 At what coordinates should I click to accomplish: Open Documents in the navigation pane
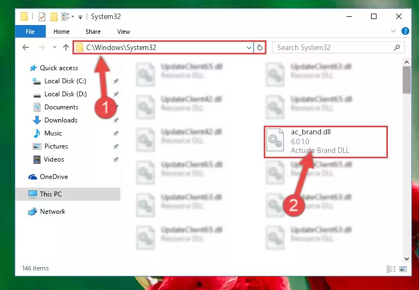point(61,107)
